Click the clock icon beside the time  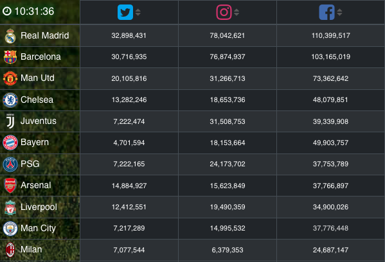coord(7,11)
